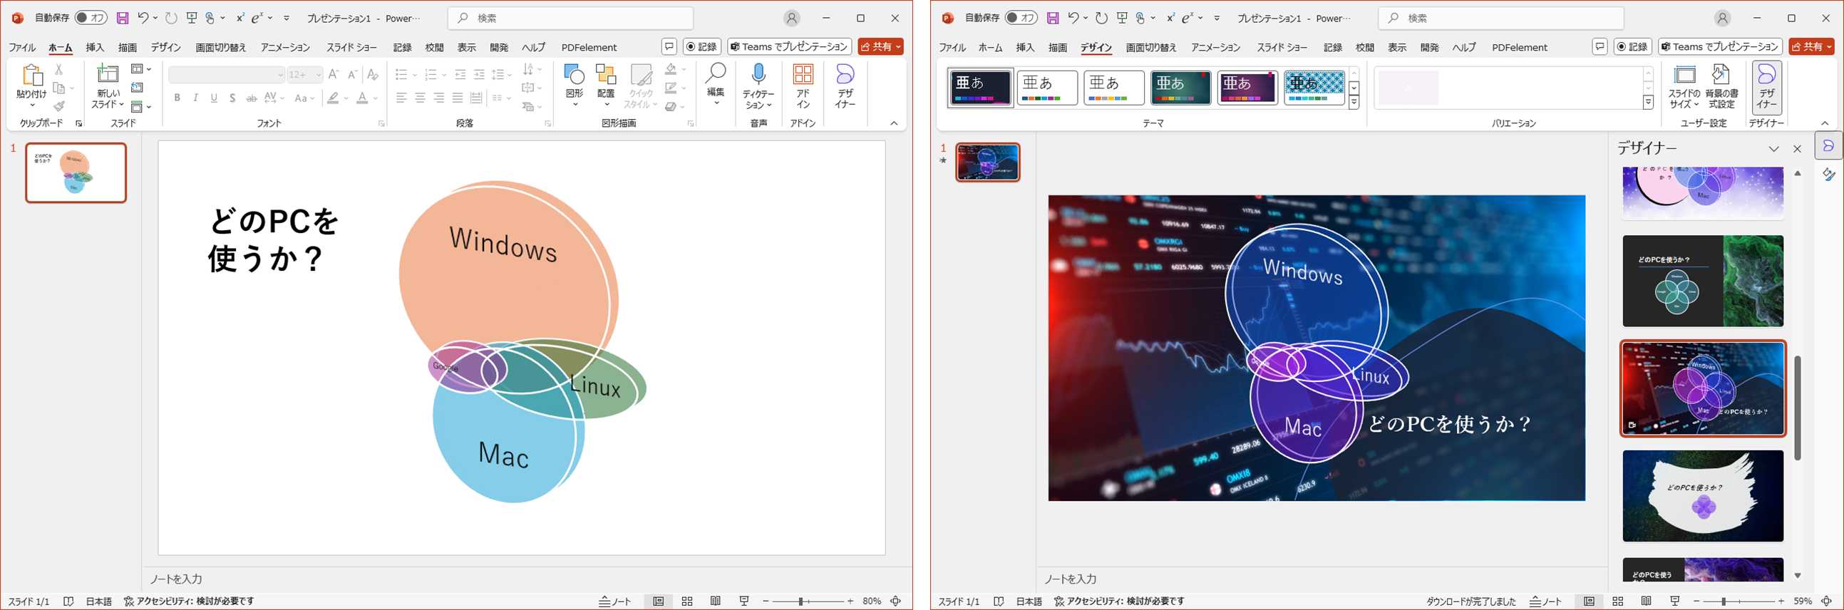Toggle Notes (ノート) pane in right status bar
Image resolution: width=1844 pixels, height=610 pixels.
click(x=1545, y=601)
